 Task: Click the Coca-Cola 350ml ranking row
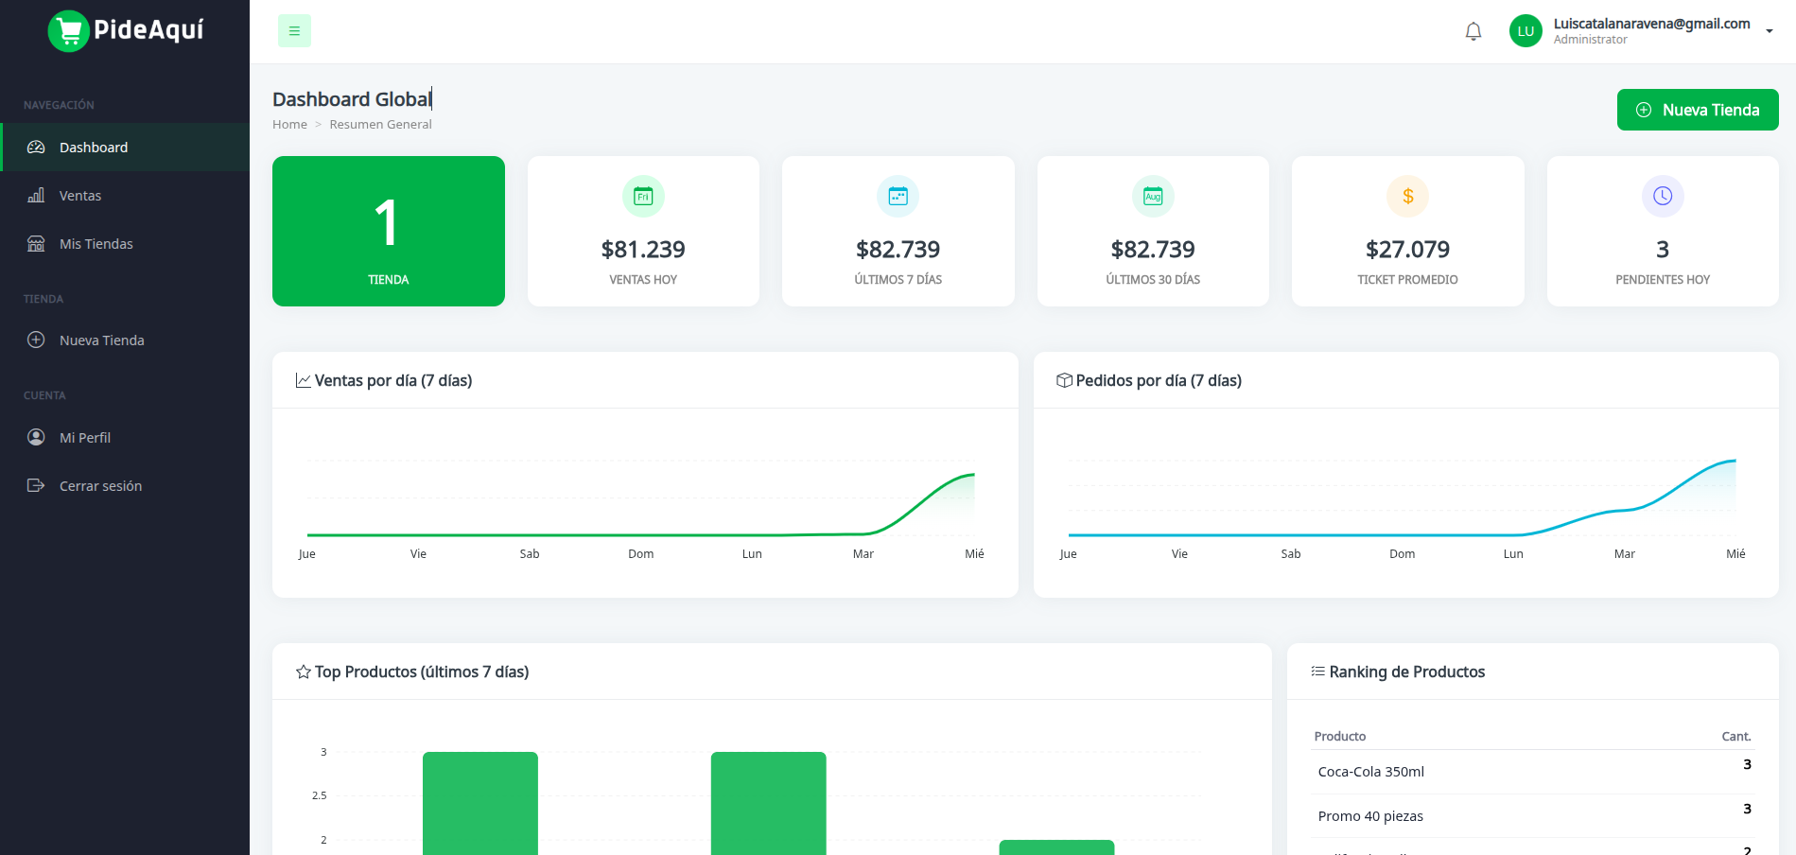tap(1533, 772)
